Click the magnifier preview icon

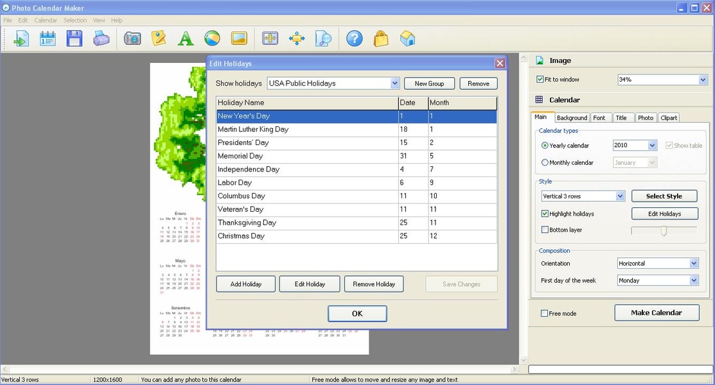coord(323,38)
